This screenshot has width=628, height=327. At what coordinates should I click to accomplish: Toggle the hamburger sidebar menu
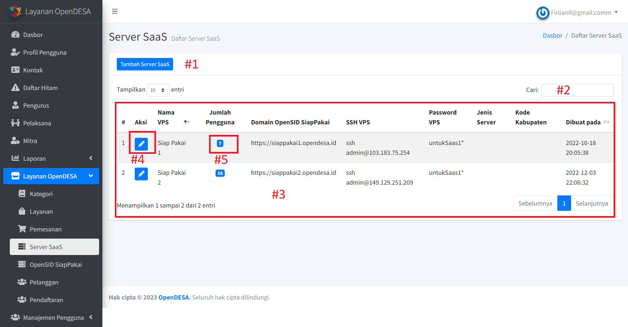(x=115, y=11)
